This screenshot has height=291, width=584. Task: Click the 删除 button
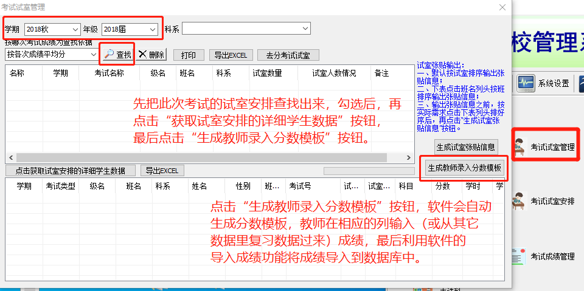tap(151, 55)
